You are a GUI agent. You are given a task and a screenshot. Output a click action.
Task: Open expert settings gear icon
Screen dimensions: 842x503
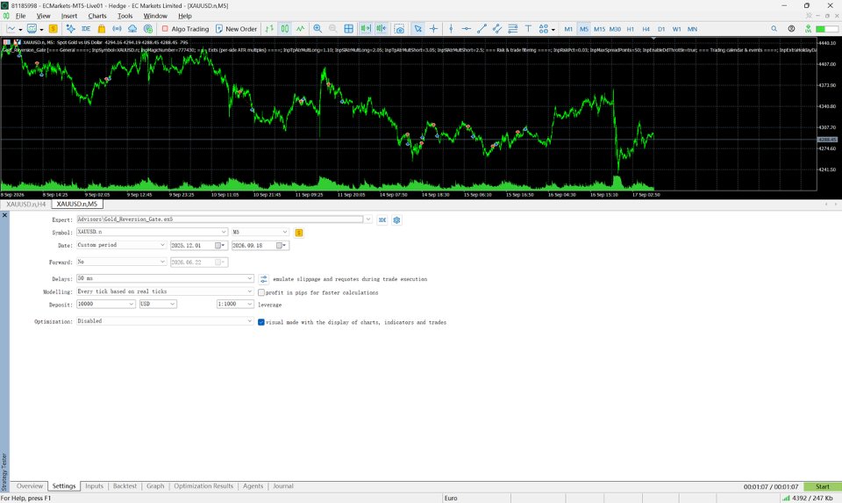click(396, 219)
